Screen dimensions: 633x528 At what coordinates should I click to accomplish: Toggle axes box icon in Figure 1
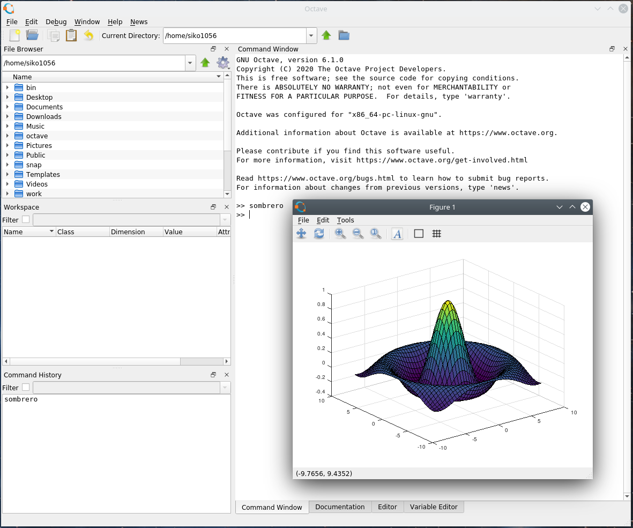click(419, 233)
